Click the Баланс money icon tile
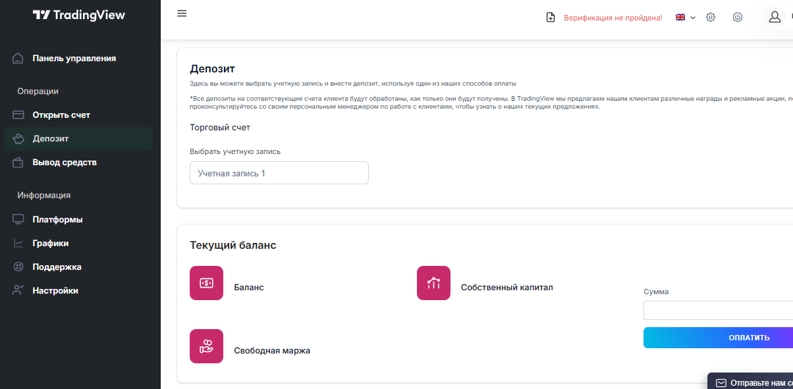Viewport: 793px width, 389px height. pyautogui.click(x=206, y=283)
